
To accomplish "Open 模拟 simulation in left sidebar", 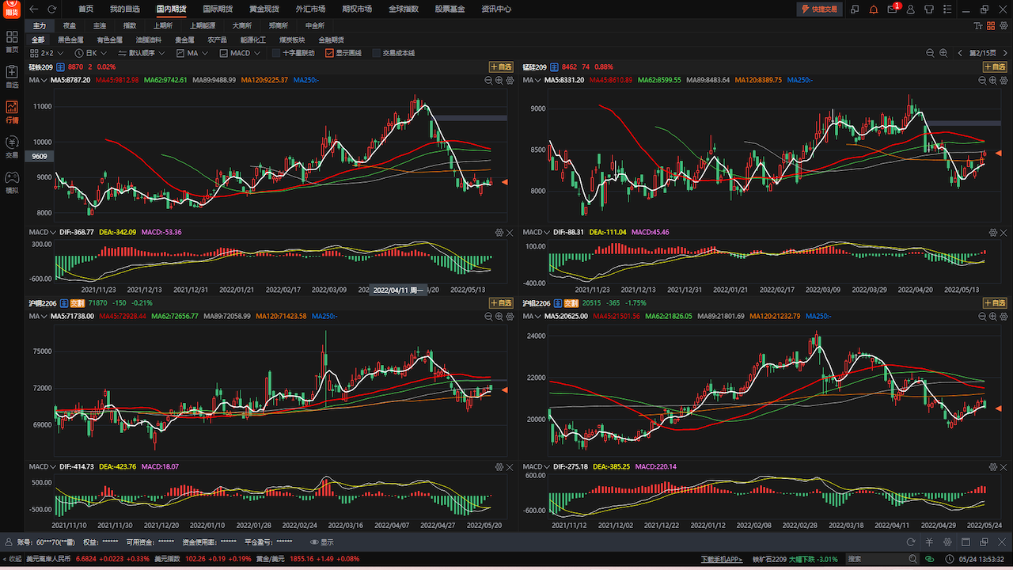I will pos(12,182).
